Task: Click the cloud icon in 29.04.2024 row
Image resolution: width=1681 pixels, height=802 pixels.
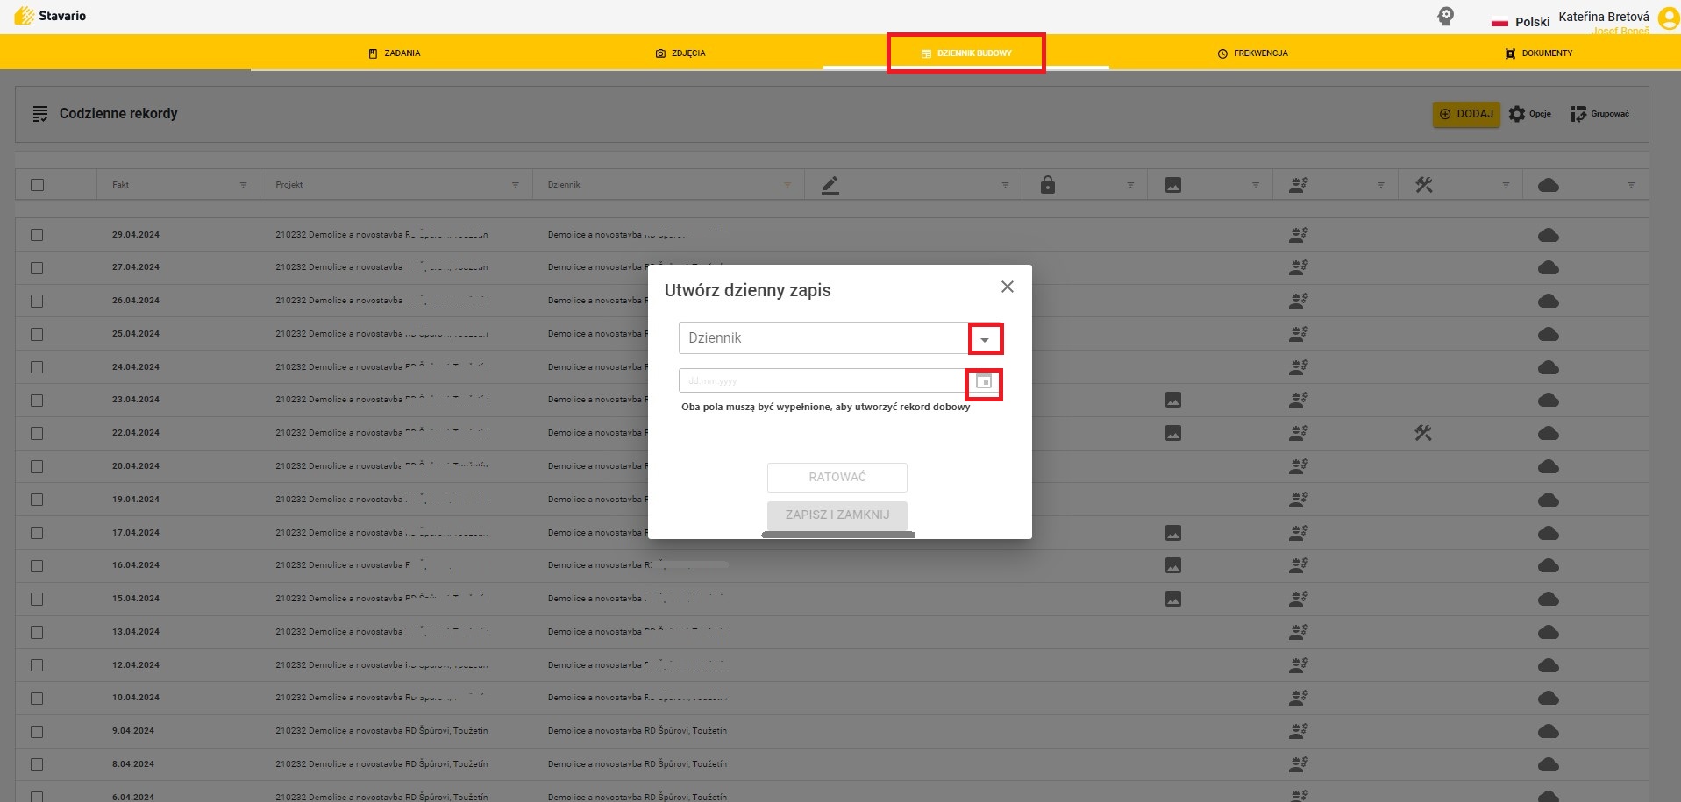Action: click(1549, 235)
